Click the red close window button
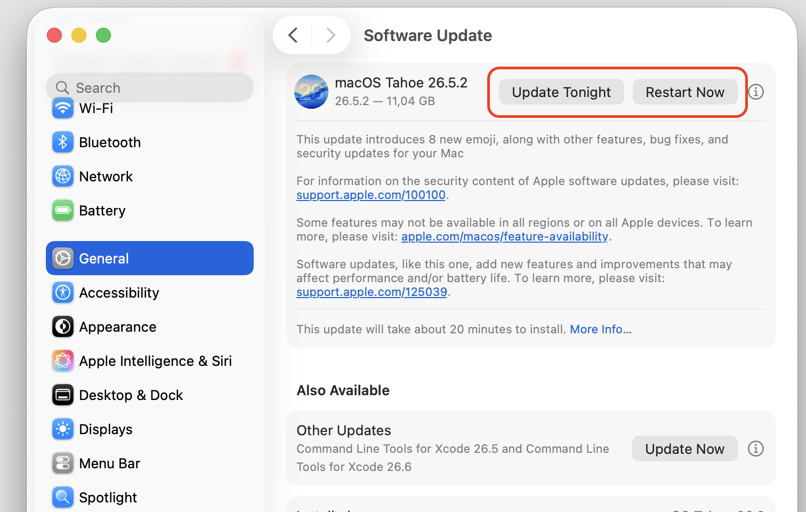Image resolution: width=806 pixels, height=512 pixels. click(54, 35)
